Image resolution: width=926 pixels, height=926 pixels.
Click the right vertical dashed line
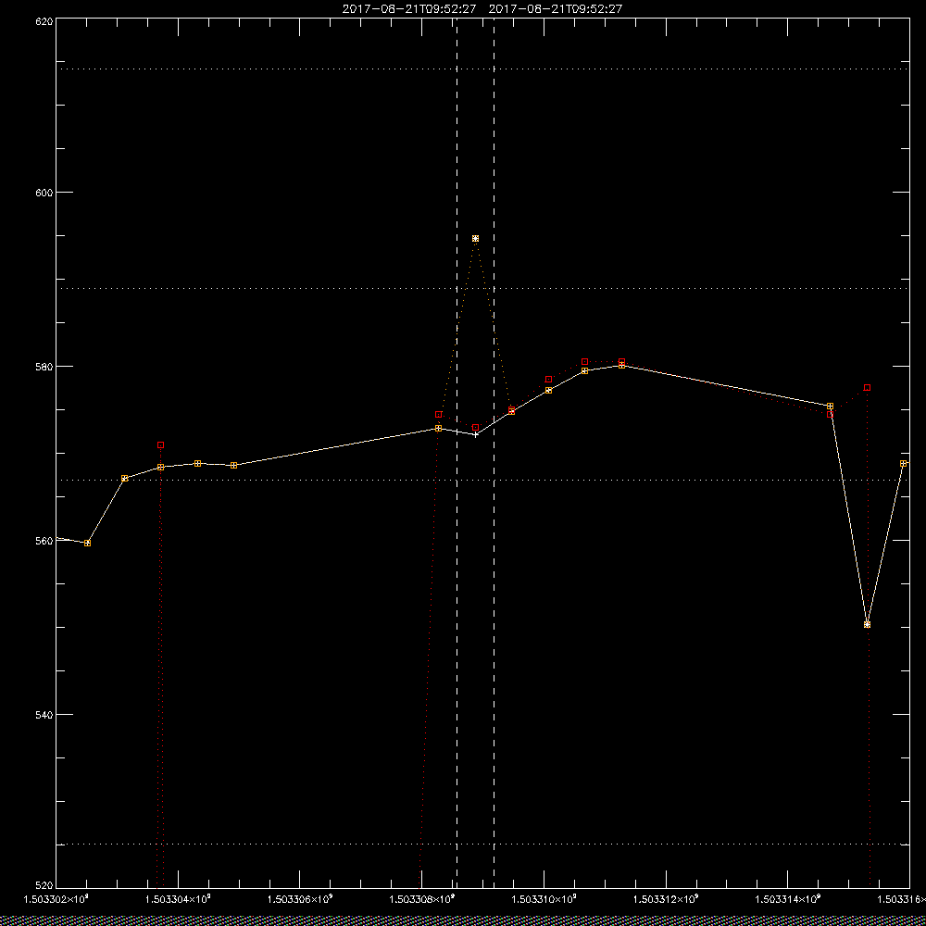point(494,452)
